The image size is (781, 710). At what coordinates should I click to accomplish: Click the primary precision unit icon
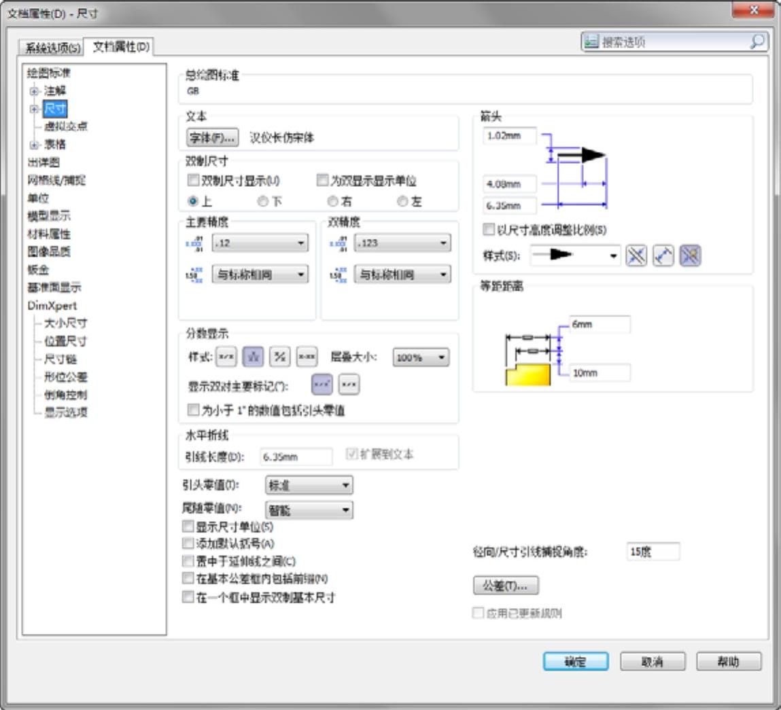point(195,243)
